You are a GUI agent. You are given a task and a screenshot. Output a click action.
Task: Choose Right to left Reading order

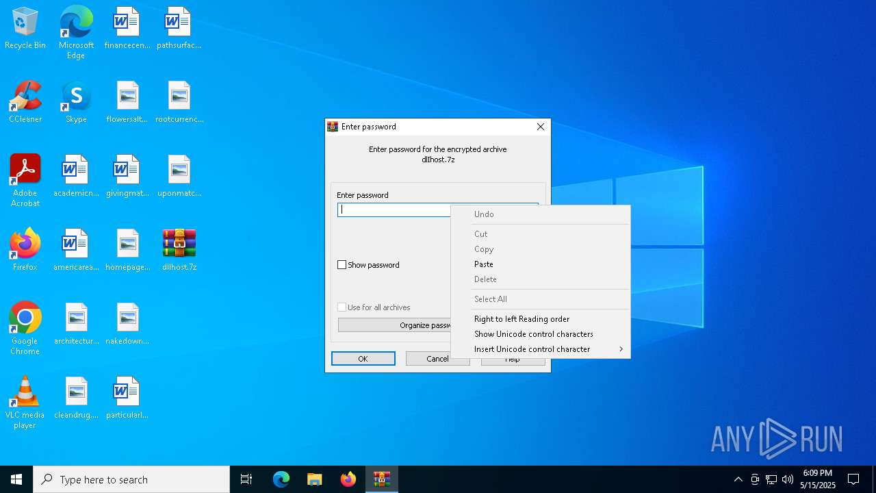[x=541, y=319]
